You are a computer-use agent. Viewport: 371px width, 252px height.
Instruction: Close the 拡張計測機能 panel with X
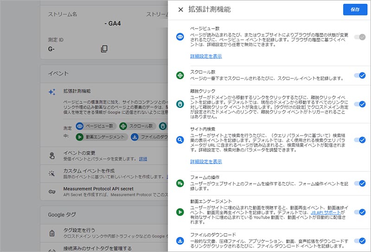[x=180, y=10]
